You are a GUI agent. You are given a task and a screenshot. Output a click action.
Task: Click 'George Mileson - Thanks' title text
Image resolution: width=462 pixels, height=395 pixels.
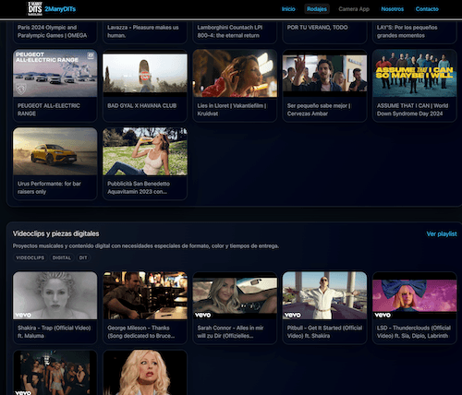[x=141, y=331]
